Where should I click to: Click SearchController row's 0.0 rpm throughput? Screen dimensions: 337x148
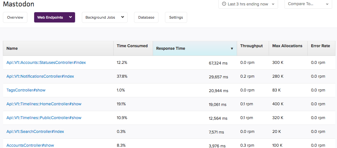tap(247, 132)
